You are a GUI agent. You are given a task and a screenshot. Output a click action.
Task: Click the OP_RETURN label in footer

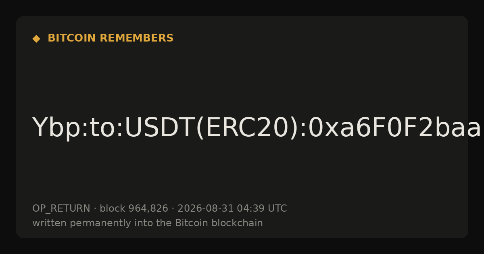pos(61,208)
